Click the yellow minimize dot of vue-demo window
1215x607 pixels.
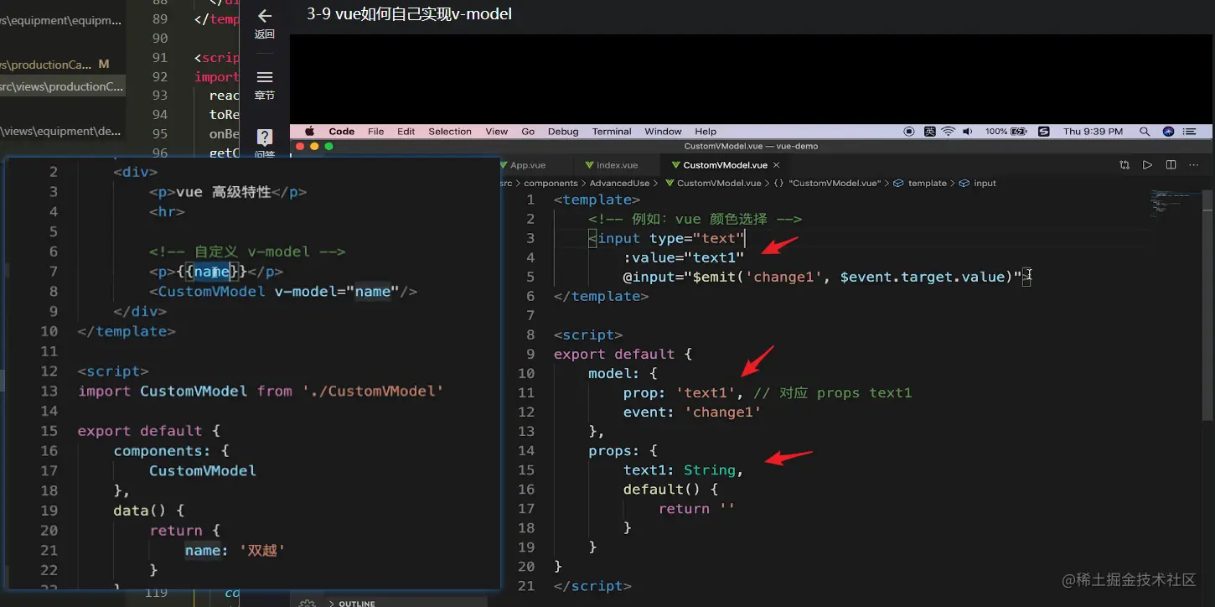315,146
